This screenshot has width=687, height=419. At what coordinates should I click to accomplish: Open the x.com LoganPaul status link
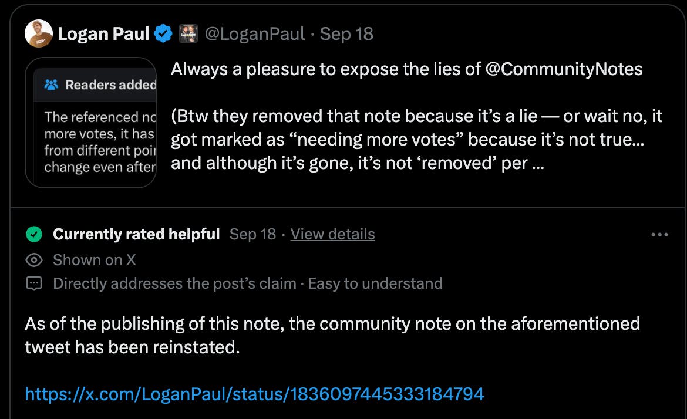click(254, 393)
